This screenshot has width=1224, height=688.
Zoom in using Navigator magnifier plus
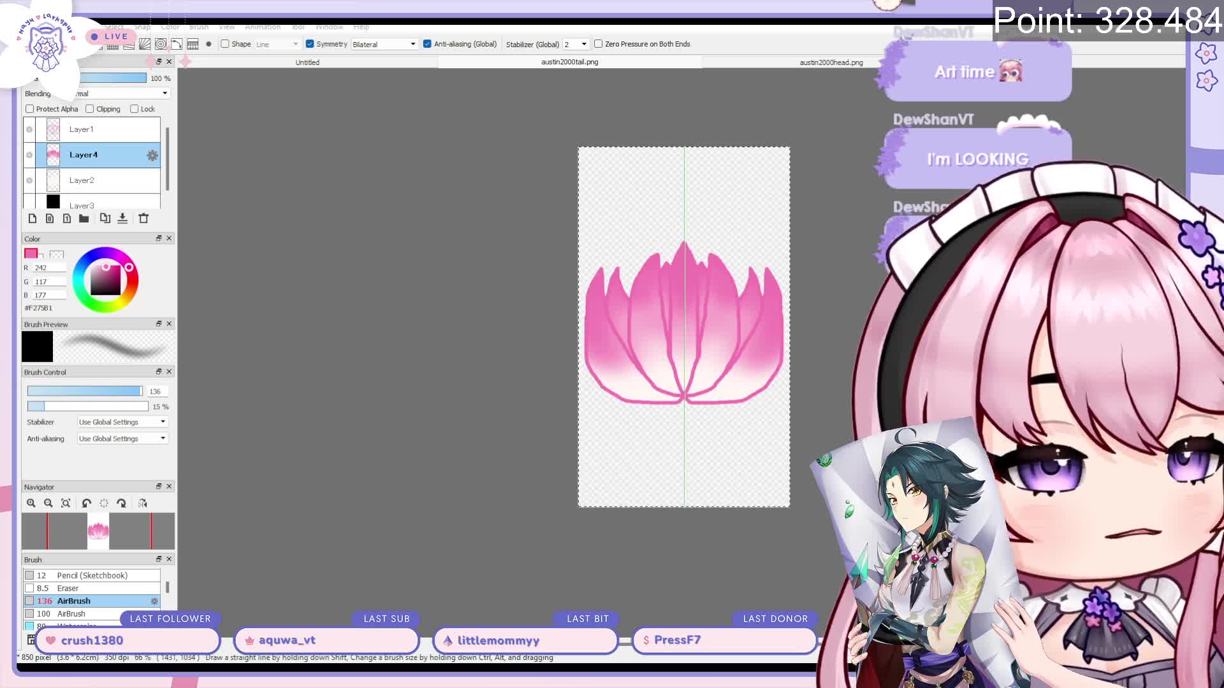[x=31, y=503]
